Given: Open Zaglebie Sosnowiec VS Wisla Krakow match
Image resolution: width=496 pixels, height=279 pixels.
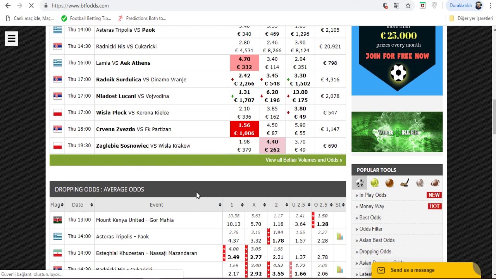Looking at the screenshot, I should tap(143, 146).
